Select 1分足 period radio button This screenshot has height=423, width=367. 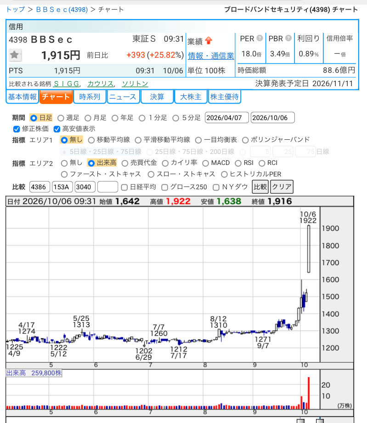[142, 118]
